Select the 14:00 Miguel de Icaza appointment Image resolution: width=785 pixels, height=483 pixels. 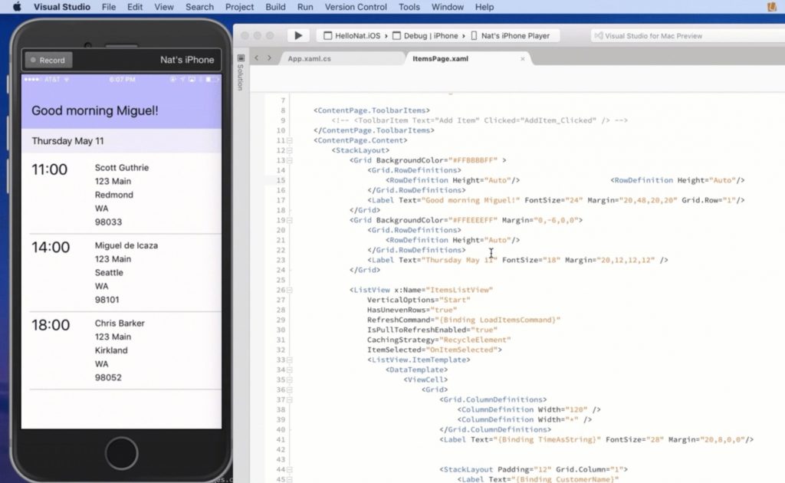coord(121,272)
